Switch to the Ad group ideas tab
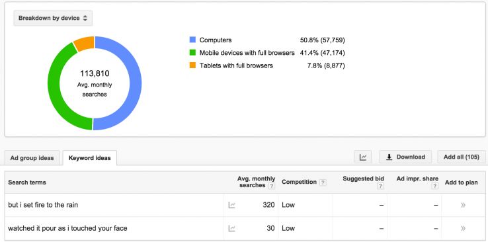Image resolution: width=488 pixels, height=242 pixels. tap(32, 158)
